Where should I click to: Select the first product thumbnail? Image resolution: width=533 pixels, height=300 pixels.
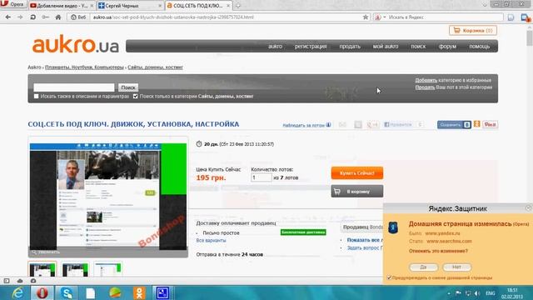pos(42,270)
